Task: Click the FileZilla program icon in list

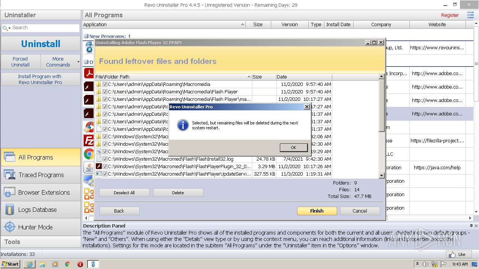Action: [89, 140]
